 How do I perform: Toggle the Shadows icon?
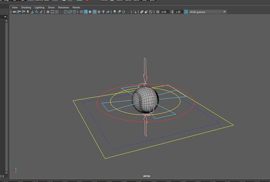[x=108, y=12]
